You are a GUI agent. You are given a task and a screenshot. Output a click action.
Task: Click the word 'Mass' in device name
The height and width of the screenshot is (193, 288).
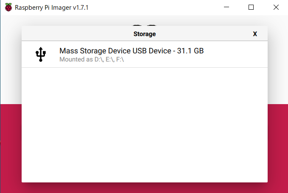(x=69, y=51)
